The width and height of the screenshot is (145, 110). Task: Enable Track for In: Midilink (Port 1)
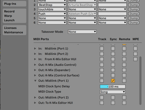[102, 48]
